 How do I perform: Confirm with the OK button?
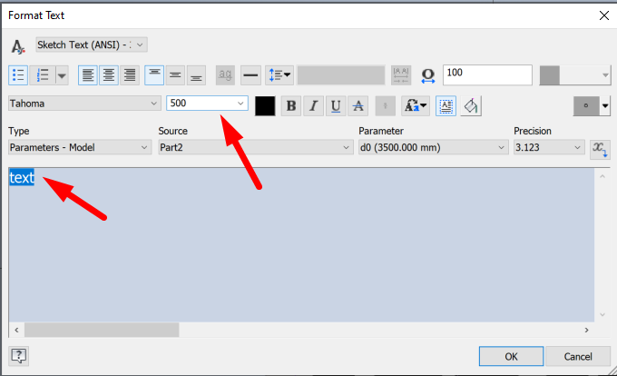(511, 356)
